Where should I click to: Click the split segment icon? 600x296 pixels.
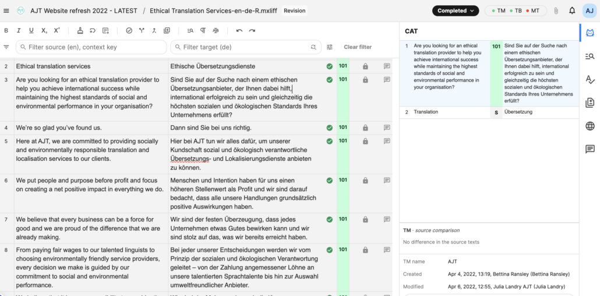(142, 31)
